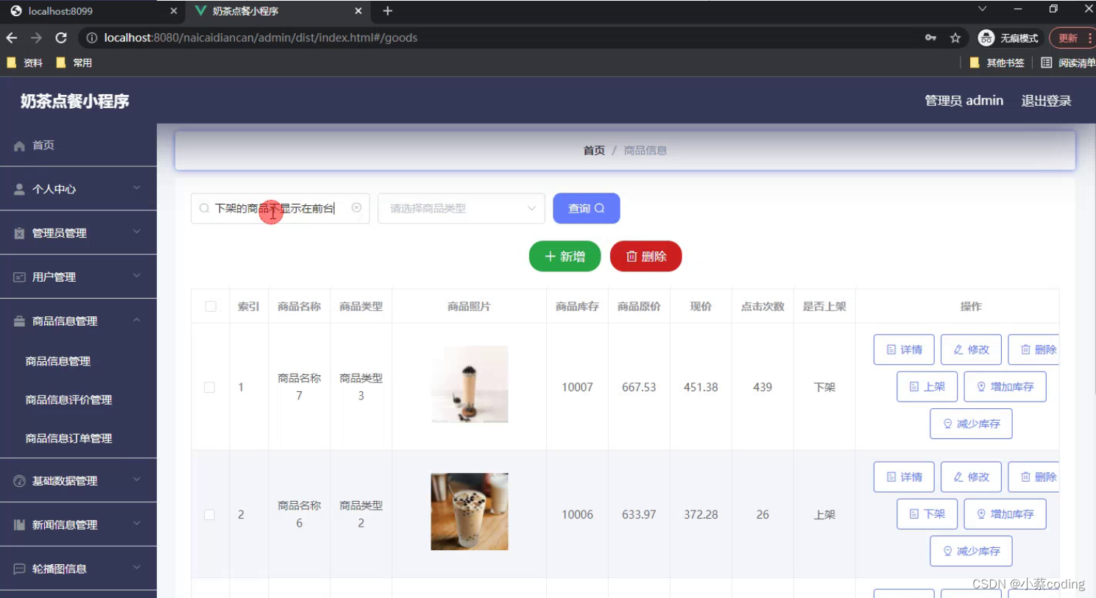
Task: Click 删除 for 商品名称7 row
Action: coord(1034,349)
